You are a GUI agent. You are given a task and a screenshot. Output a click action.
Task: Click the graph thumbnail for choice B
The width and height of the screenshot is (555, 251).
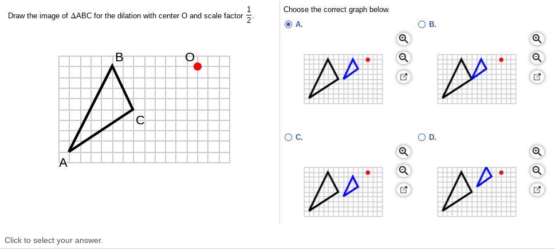point(477,79)
